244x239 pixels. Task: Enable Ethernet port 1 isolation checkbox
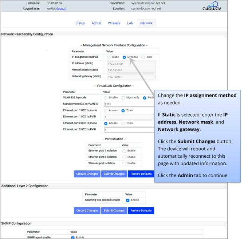(124, 151)
